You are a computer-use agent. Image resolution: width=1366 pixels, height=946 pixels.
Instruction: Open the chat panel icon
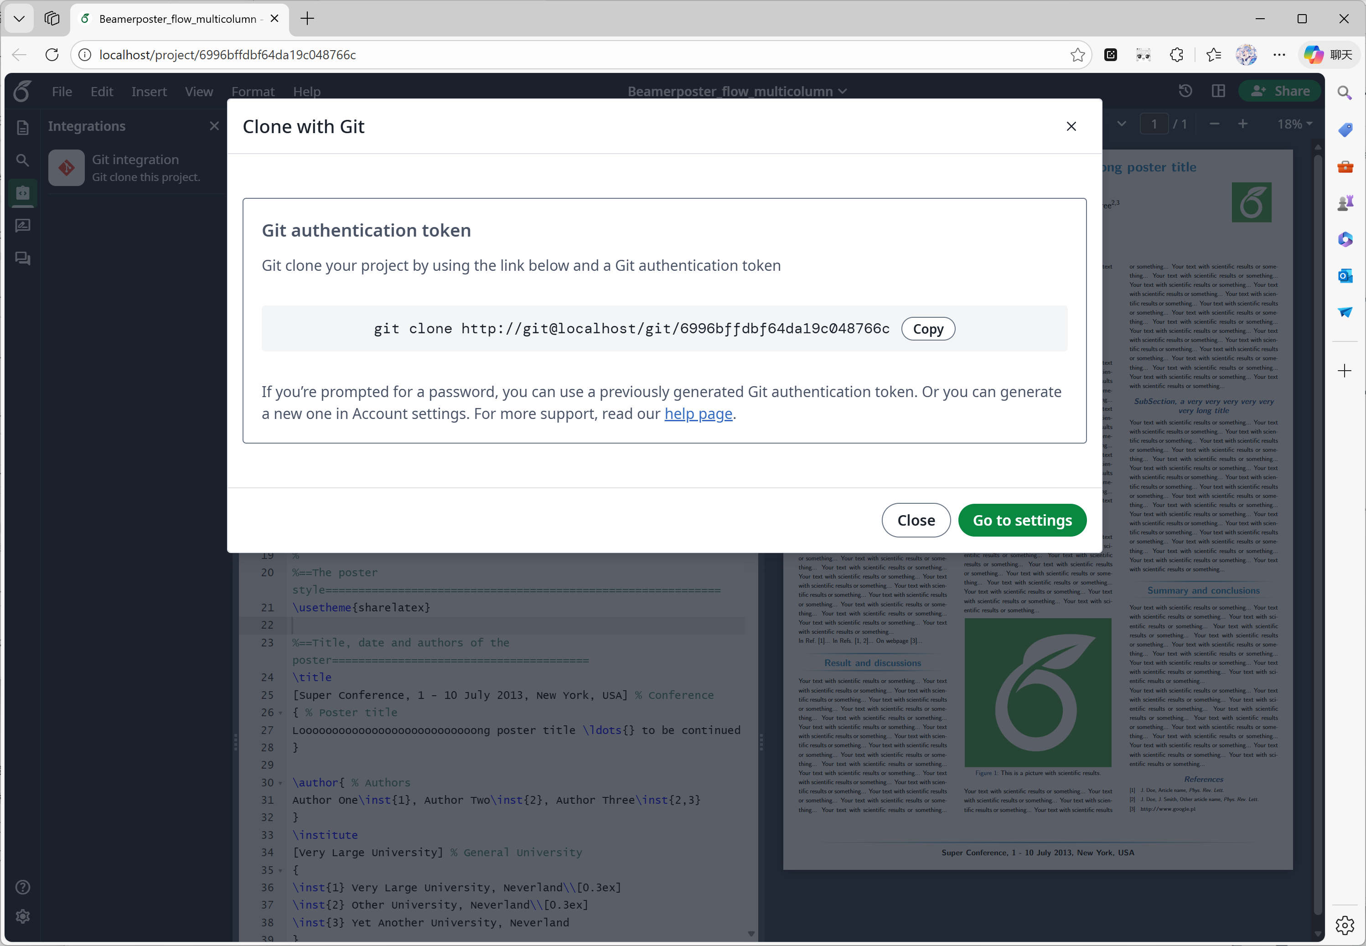(x=22, y=258)
